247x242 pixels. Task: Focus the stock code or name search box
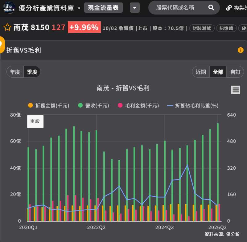175,8
